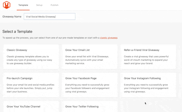
Task: Choose the Classic Giveaway template card
Action: pyautogui.click(x=31, y=57)
